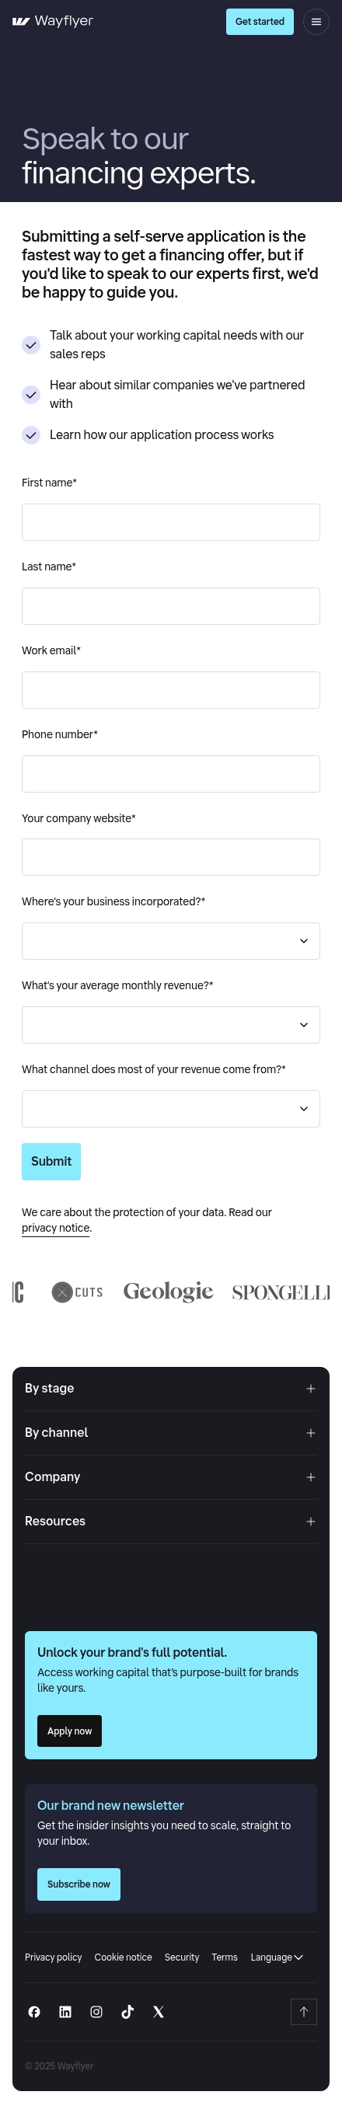Open Wayflyer's Instagram page icon
342x2116 pixels.
(96, 2012)
